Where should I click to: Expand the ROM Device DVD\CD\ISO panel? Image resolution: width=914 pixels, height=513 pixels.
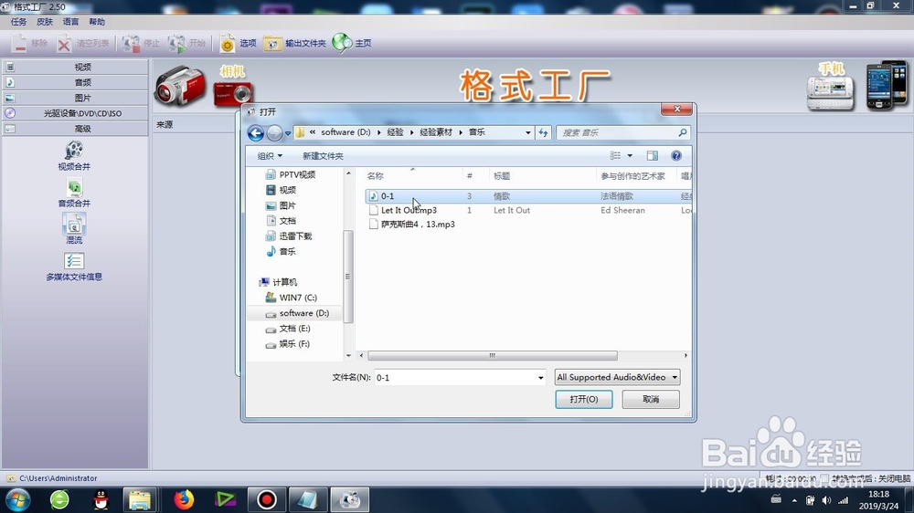[75, 113]
